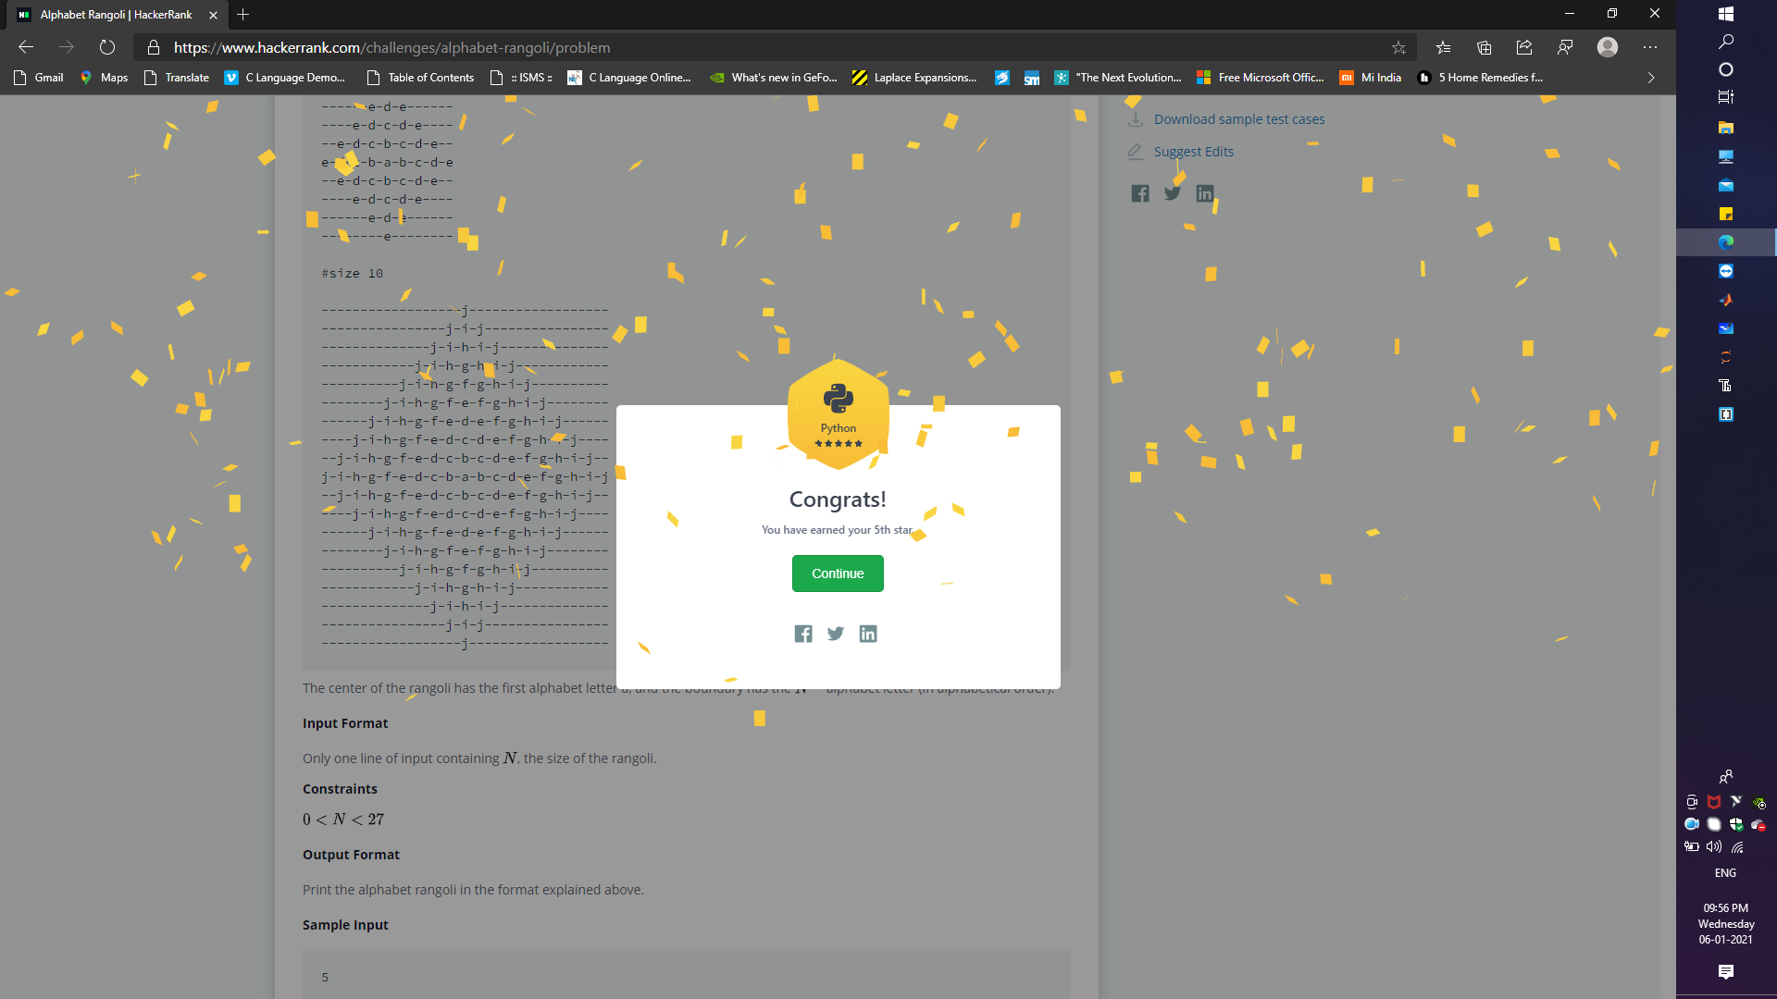
Task: Open File Explorer from the taskbar
Action: point(1726,128)
